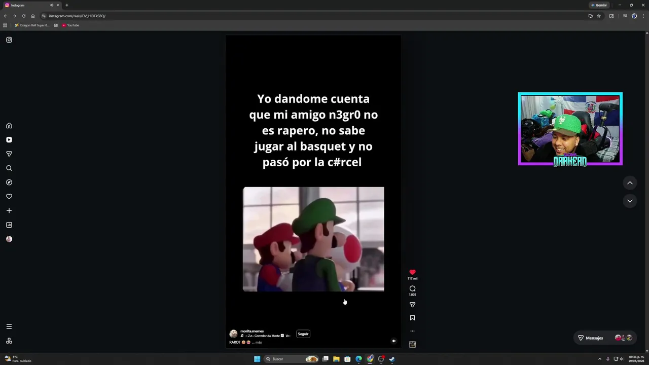Image resolution: width=649 pixels, height=365 pixels.
Task: Open the reel comments bubble icon
Action: coord(412,288)
